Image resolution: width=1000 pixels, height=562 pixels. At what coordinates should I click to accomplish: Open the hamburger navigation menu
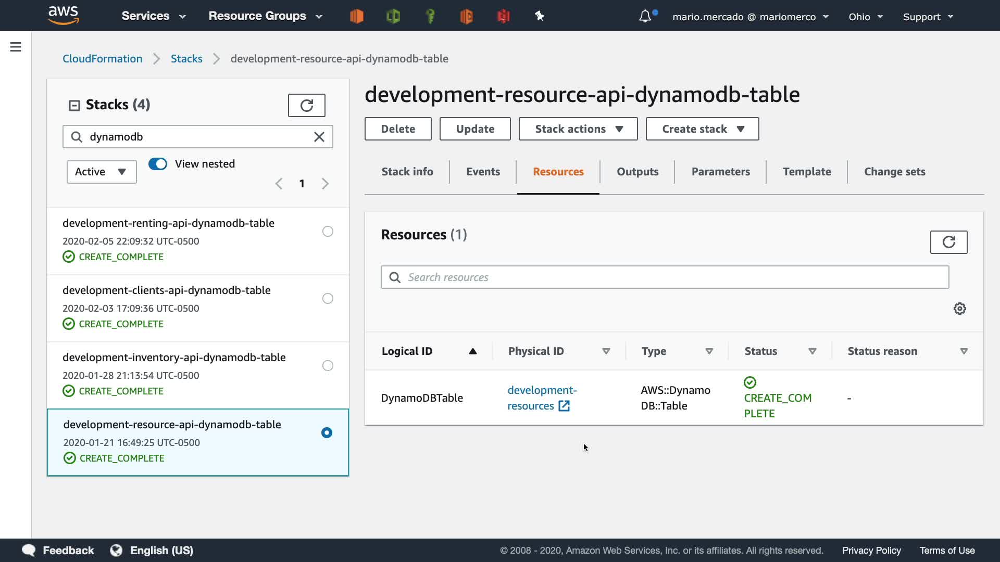[16, 47]
